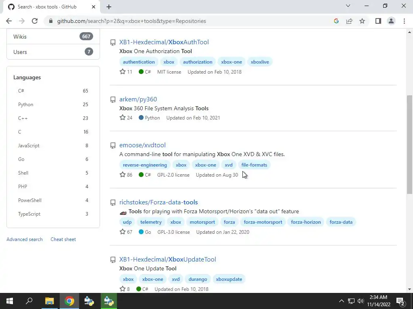Filter results by PowerShell language
Screen dimensions: 413x309
pyautogui.click(x=53, y=200)
